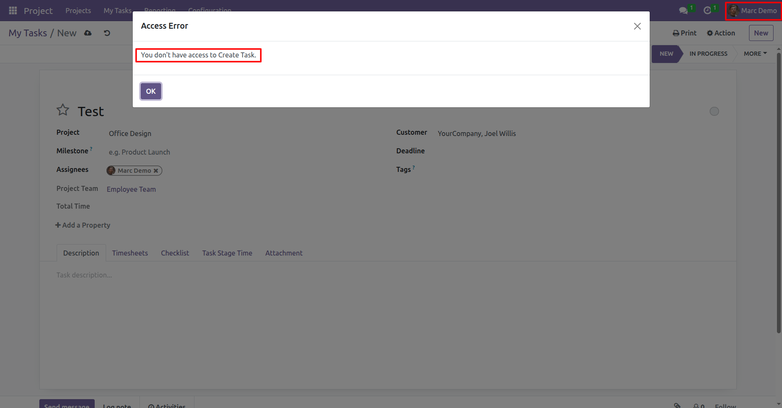782x408 pixels.
Task: Open the Projects menu
Action: [x=78, y=11]
